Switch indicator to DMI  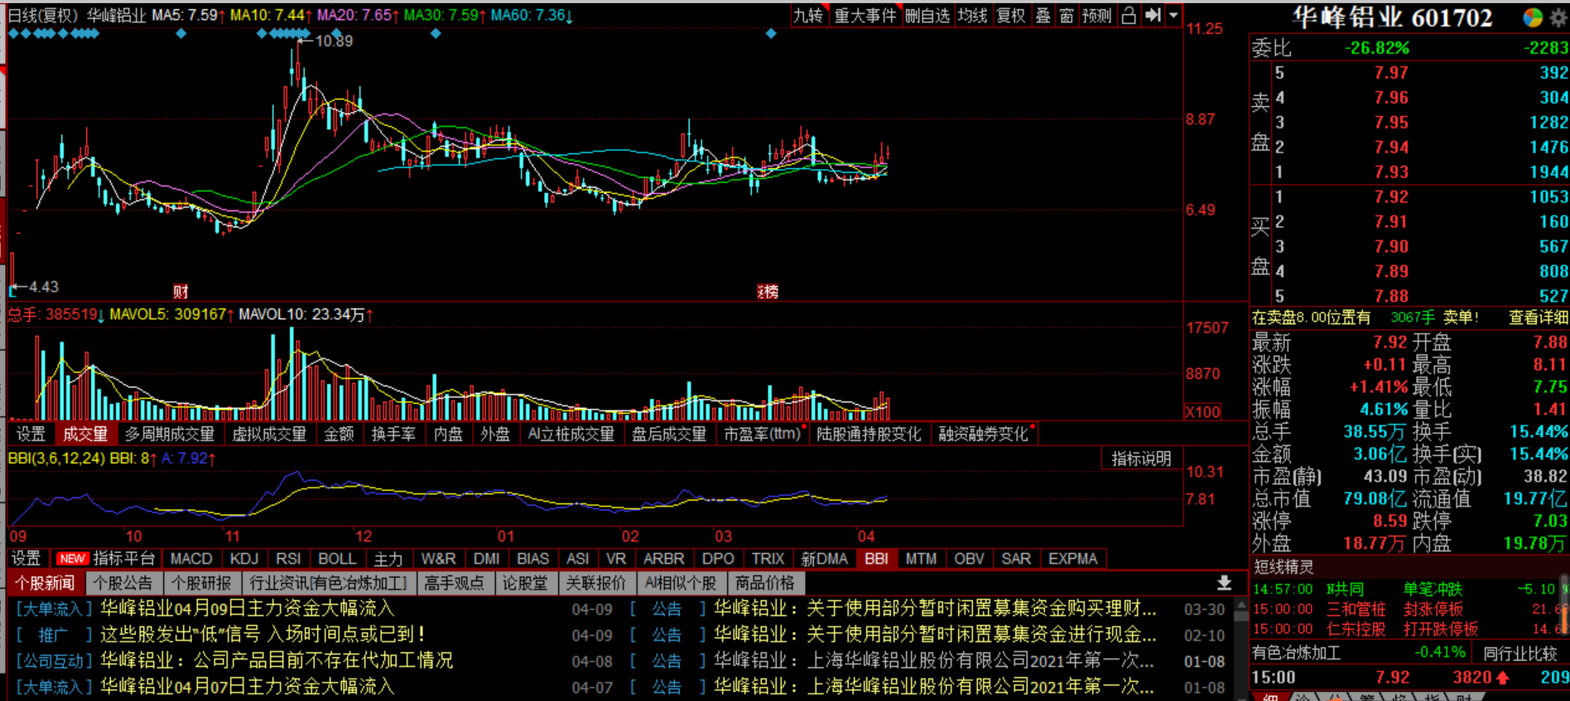(x=487, y=559)
